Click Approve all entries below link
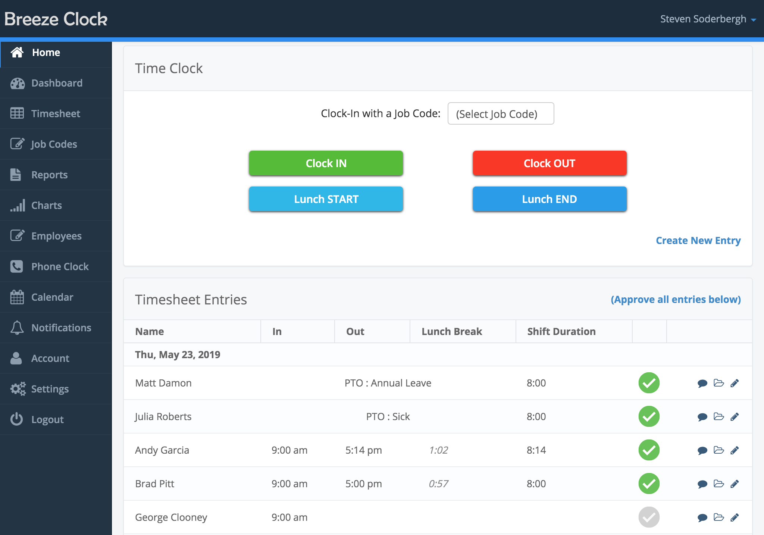Image resolution: width=764 pixels, height=535 pixels. tap(676, 300)
